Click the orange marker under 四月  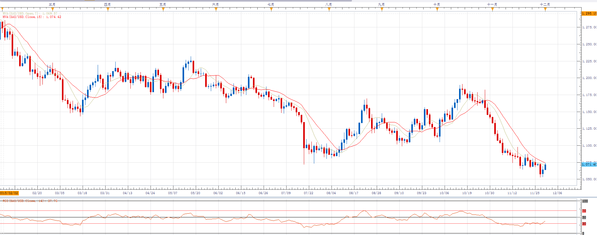click(x=108, y=9)
